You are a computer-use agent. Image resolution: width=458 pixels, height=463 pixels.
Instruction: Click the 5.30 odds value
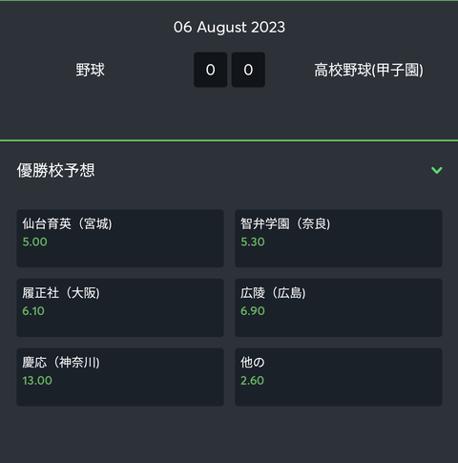[x=253, y=242]
